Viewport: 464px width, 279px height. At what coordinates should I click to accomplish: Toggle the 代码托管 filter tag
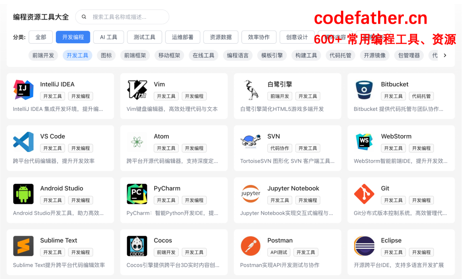(x=340, y=55)
